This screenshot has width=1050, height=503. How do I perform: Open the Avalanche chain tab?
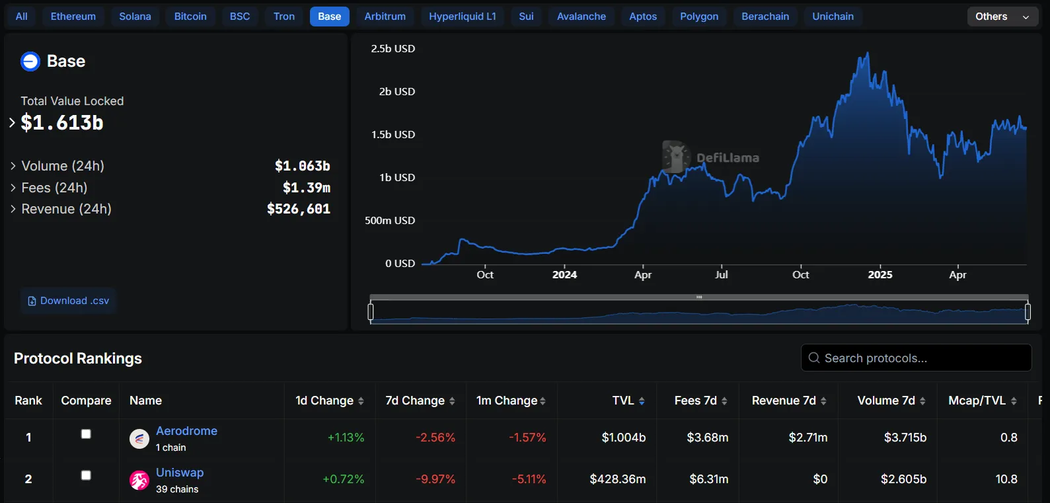tap(581, 17)
